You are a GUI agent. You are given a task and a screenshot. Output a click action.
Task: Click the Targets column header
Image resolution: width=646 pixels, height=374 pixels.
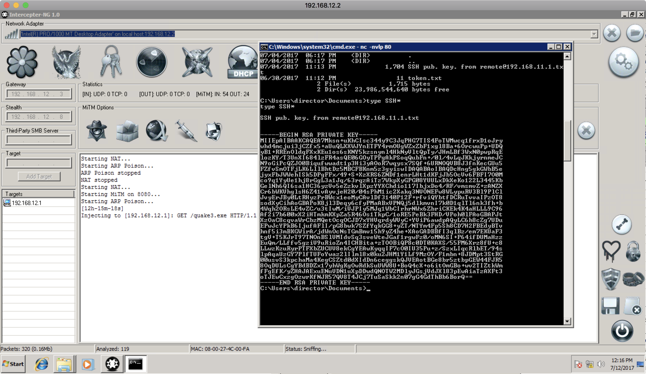38,194
